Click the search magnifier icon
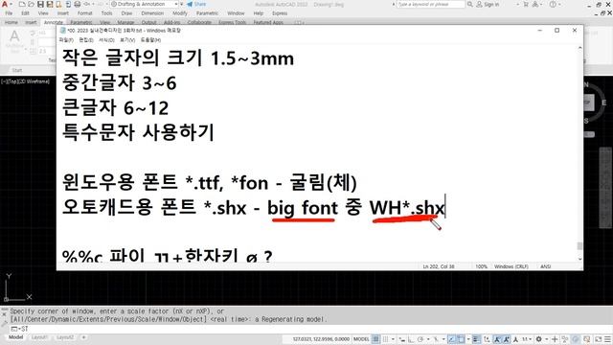This screenshot has height=345, width=613. [x=470, y=4]
